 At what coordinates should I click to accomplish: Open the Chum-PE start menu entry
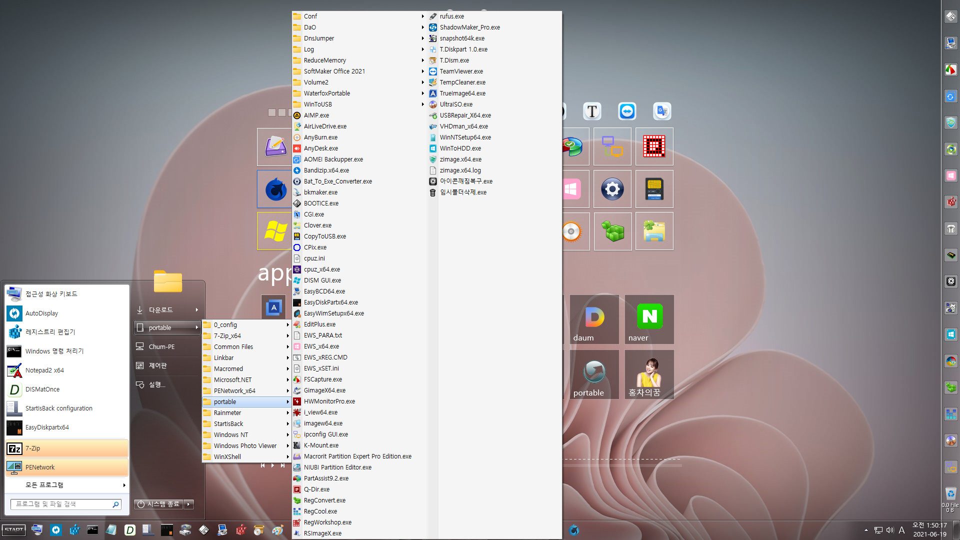pos(167,347)
